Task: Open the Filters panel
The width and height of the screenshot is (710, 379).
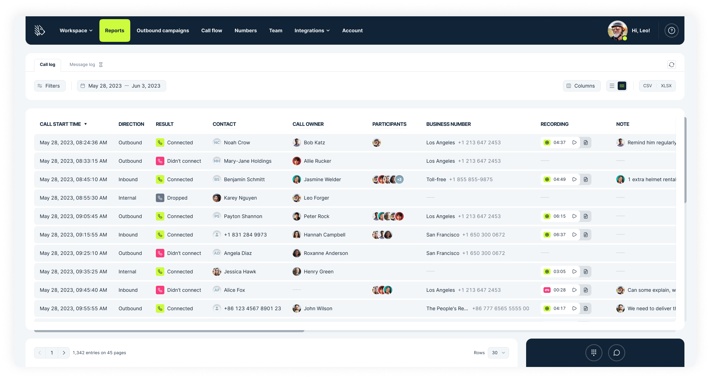Action: (x=50, y=85)
